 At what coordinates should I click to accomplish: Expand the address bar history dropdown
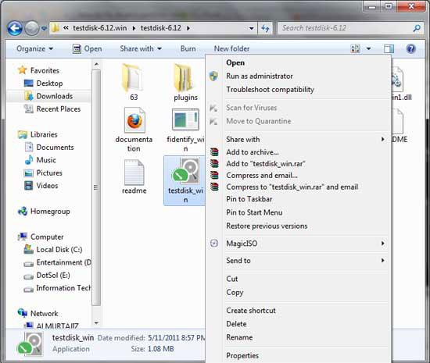point(251,28)
